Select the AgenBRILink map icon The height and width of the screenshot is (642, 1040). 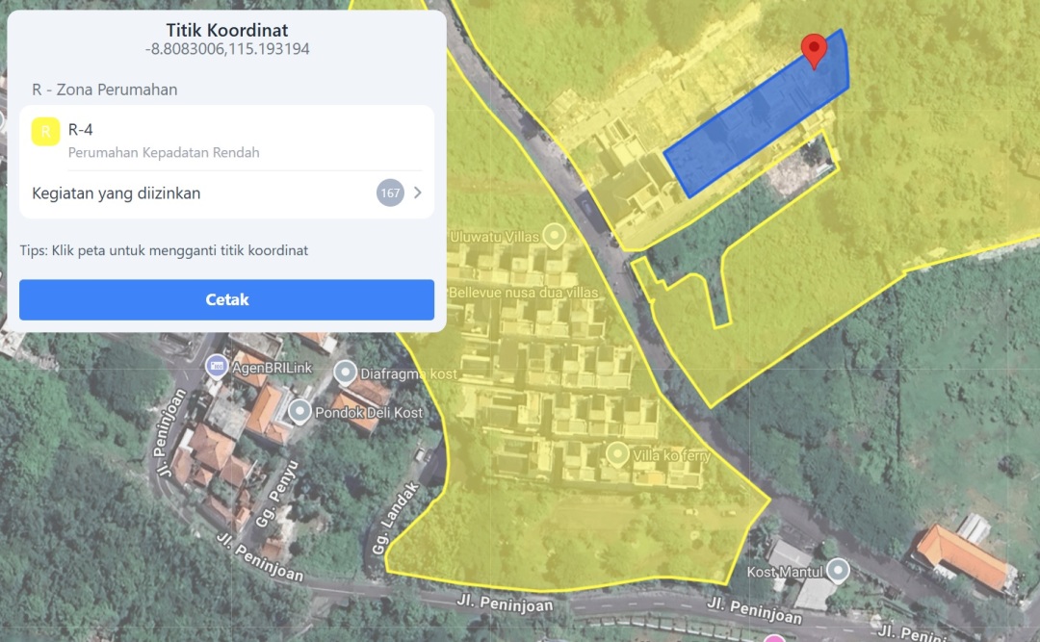pyautogui.click(x=216, y=366)
